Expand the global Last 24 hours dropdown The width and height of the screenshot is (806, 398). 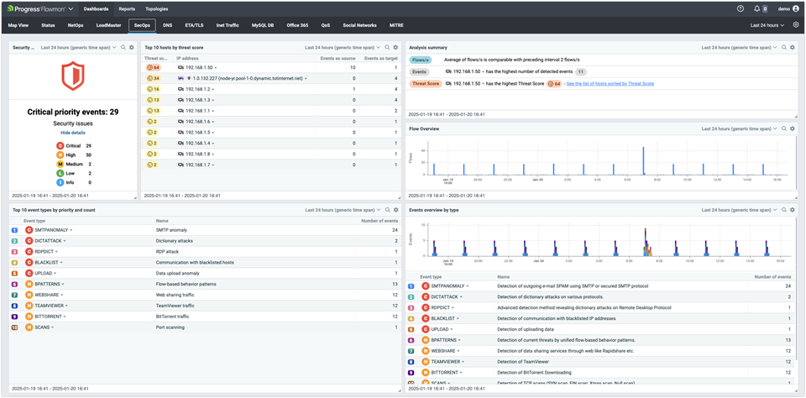(768, 25)
